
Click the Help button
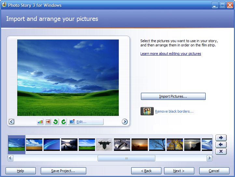point(21,171)
